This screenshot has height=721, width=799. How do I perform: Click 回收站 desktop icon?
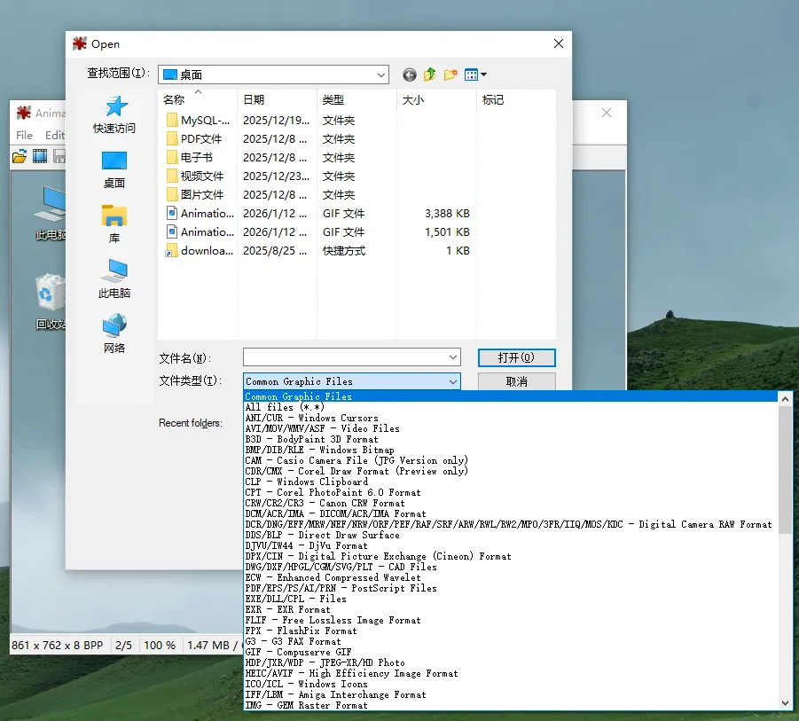pyautogui.click(x=50, y=302)
